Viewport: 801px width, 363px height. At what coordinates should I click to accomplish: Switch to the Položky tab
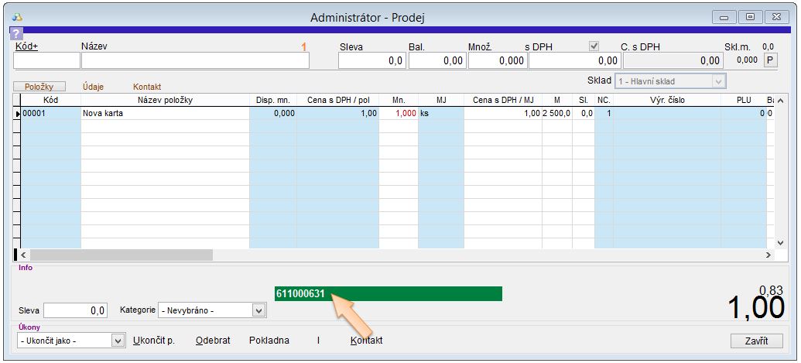(x=39, y=87)
